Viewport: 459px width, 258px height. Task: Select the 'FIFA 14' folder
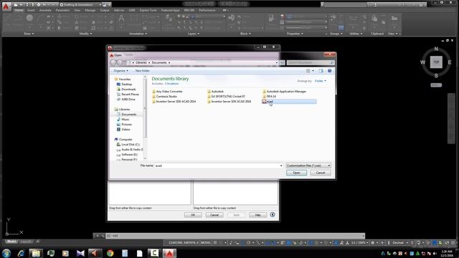point(270,97)
